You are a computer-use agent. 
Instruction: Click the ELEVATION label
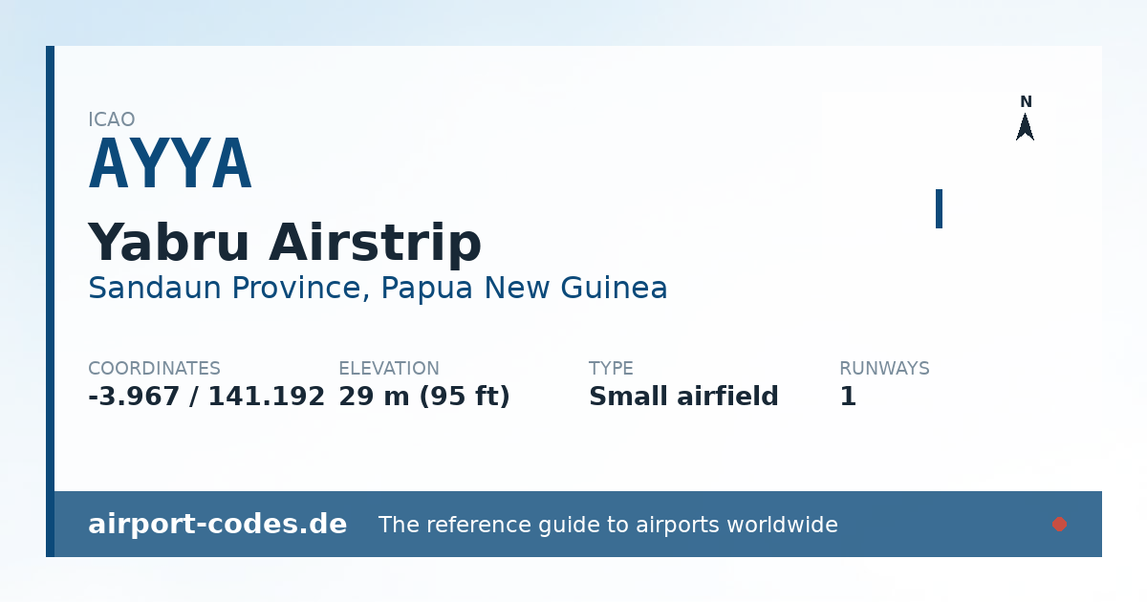(389, 368)
